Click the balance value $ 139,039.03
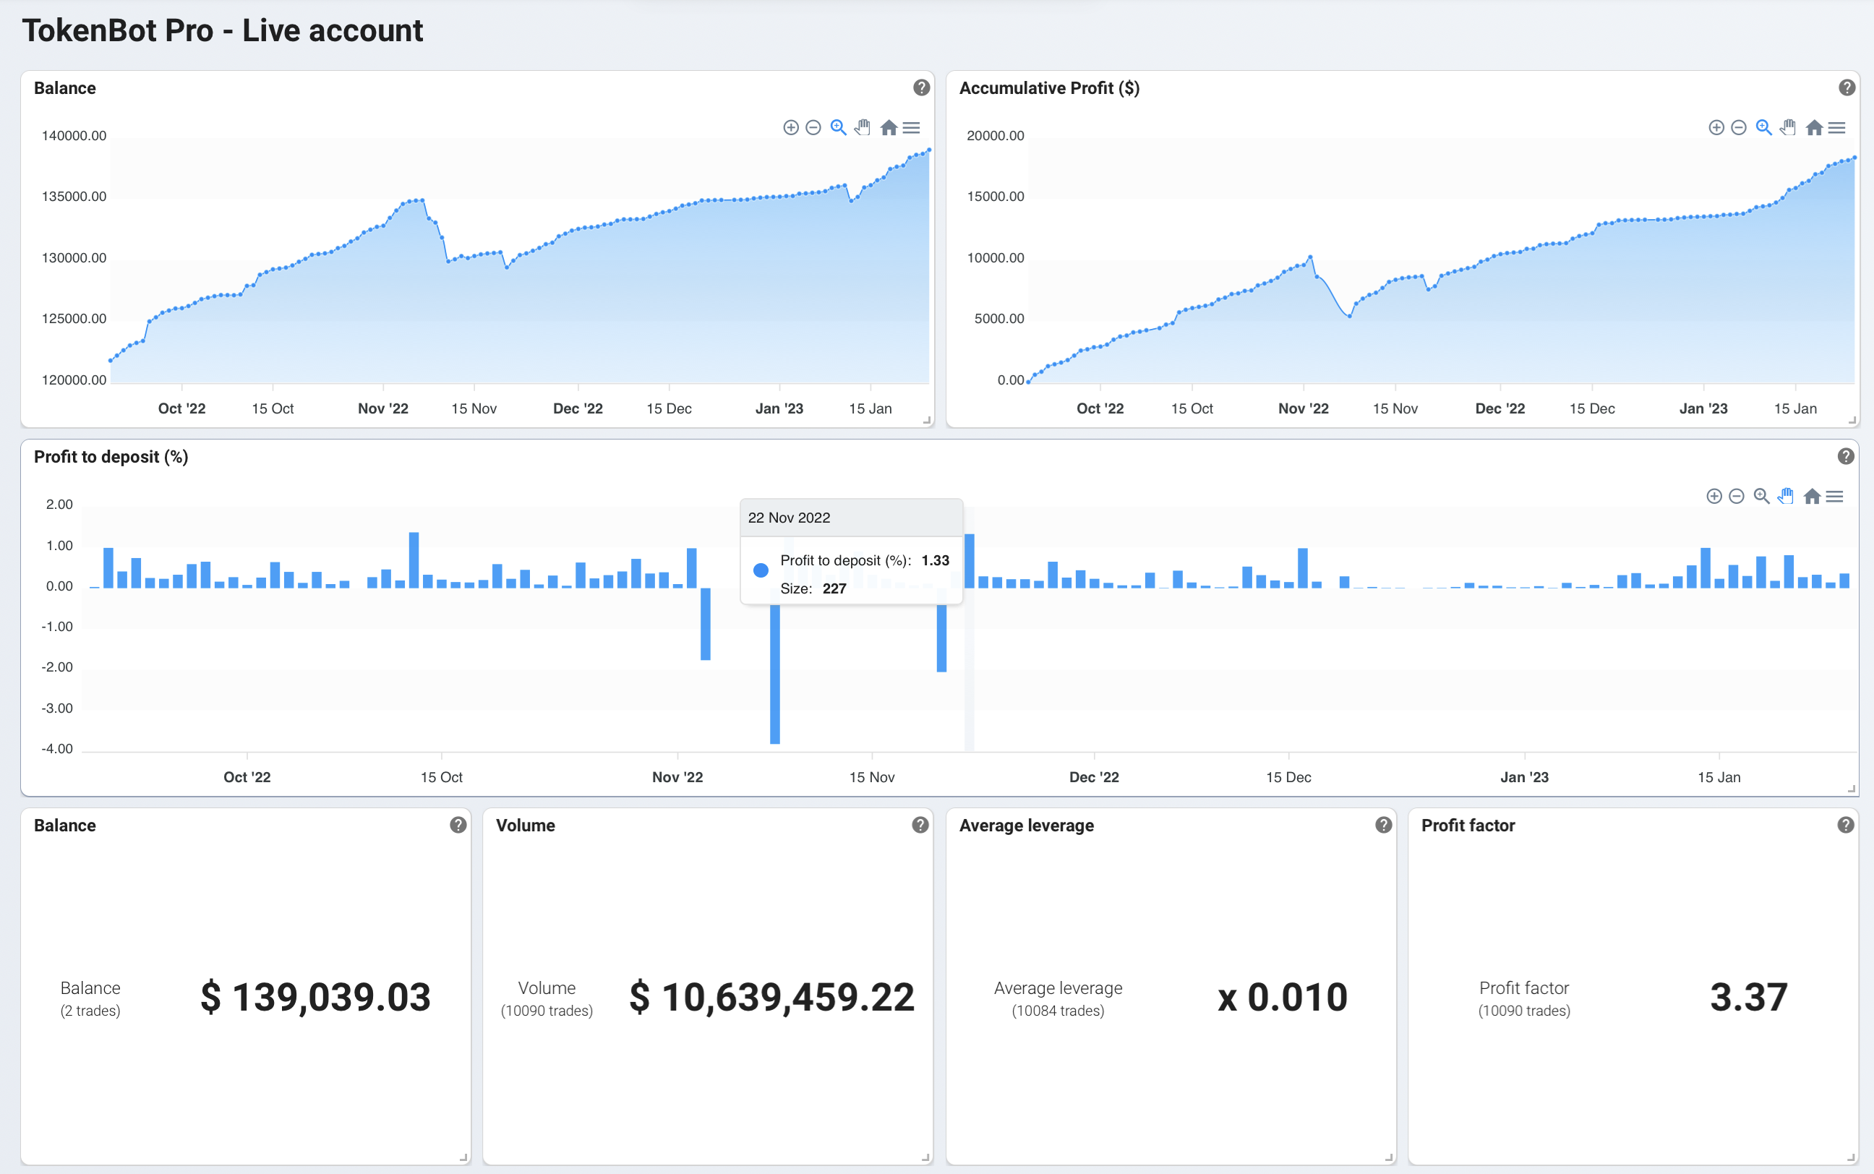The height and width of the screenshot is (1174, 1874). (315, 997)
